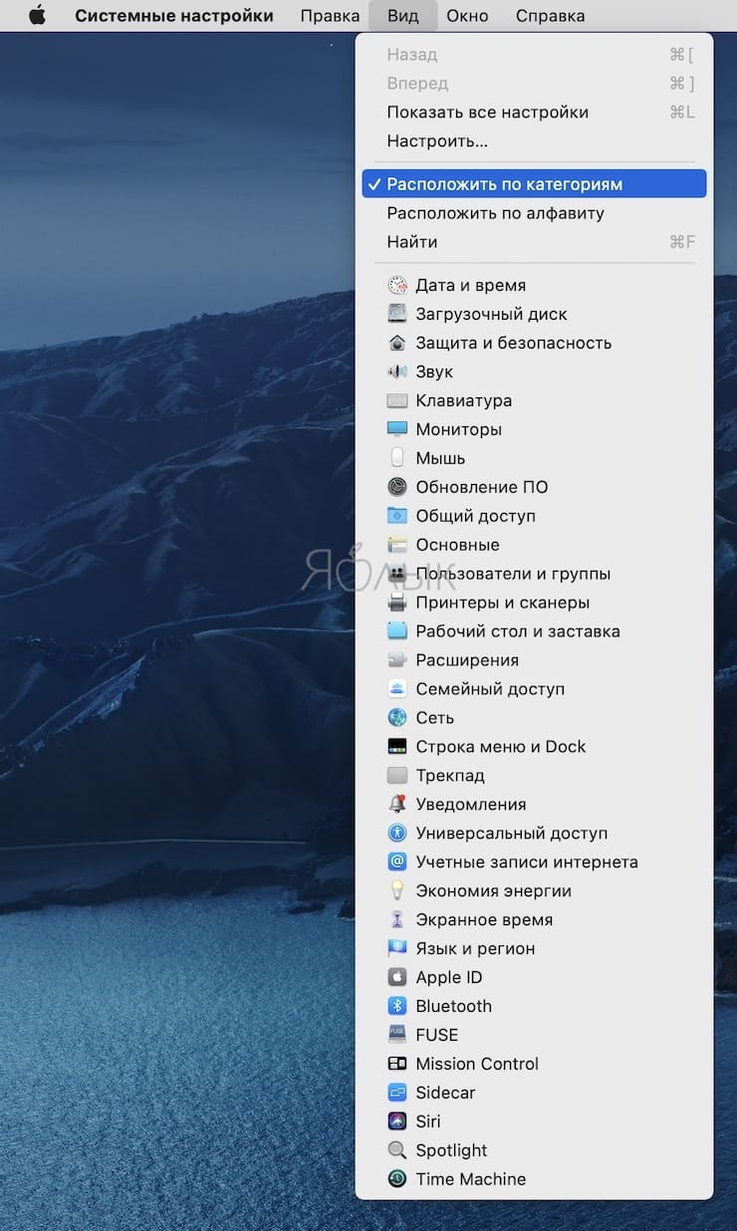Screen dimensions: 737x1231
Task: Click the Язык и регион flag icon
Action: pos(397,948)
